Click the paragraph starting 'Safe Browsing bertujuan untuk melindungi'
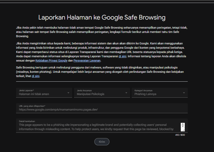 pos(100,72)
